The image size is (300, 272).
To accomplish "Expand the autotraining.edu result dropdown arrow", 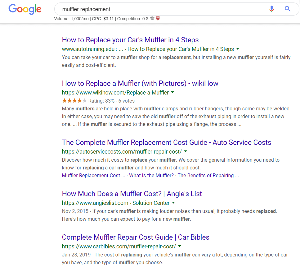I will (238, 49).
